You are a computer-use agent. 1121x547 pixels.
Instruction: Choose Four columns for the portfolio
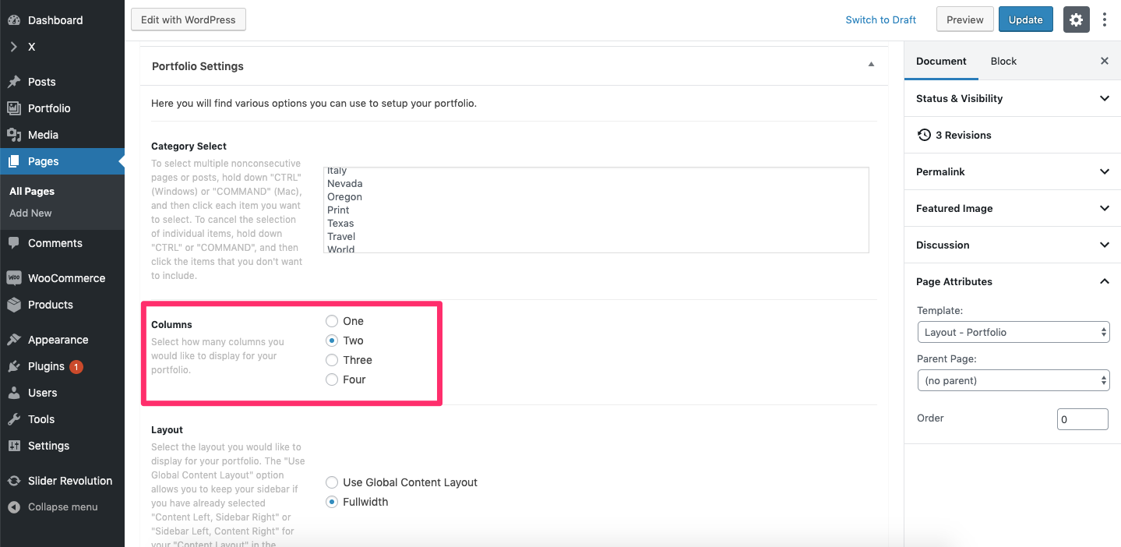[x=333, y=379]
